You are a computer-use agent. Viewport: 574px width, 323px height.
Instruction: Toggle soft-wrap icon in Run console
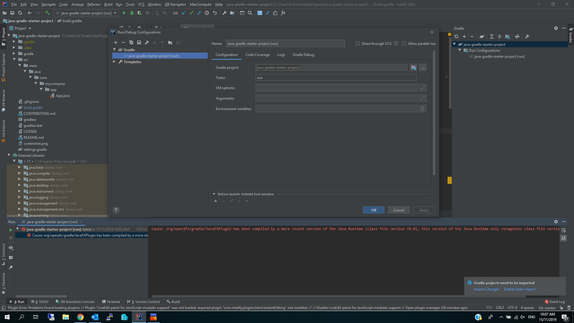[x=564, y=230]
